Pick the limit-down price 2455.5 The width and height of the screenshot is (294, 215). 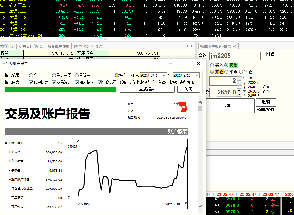tap(253, 96)
